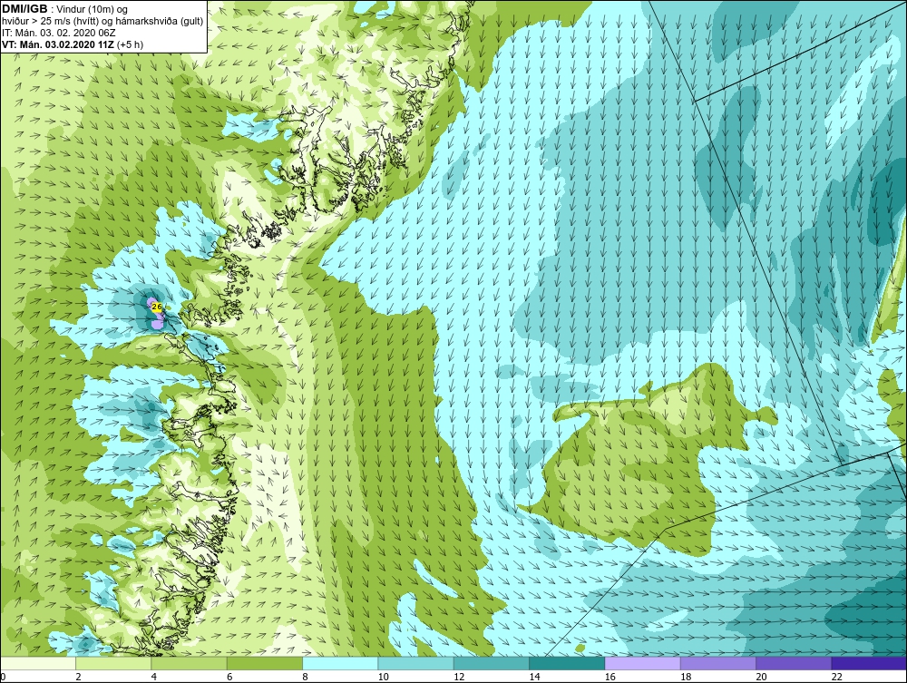This screenshot has height=683, width=907.
Task: Select the 4–6 m/s green swatch
Action: pyautogui.click(x=190, y=663)
